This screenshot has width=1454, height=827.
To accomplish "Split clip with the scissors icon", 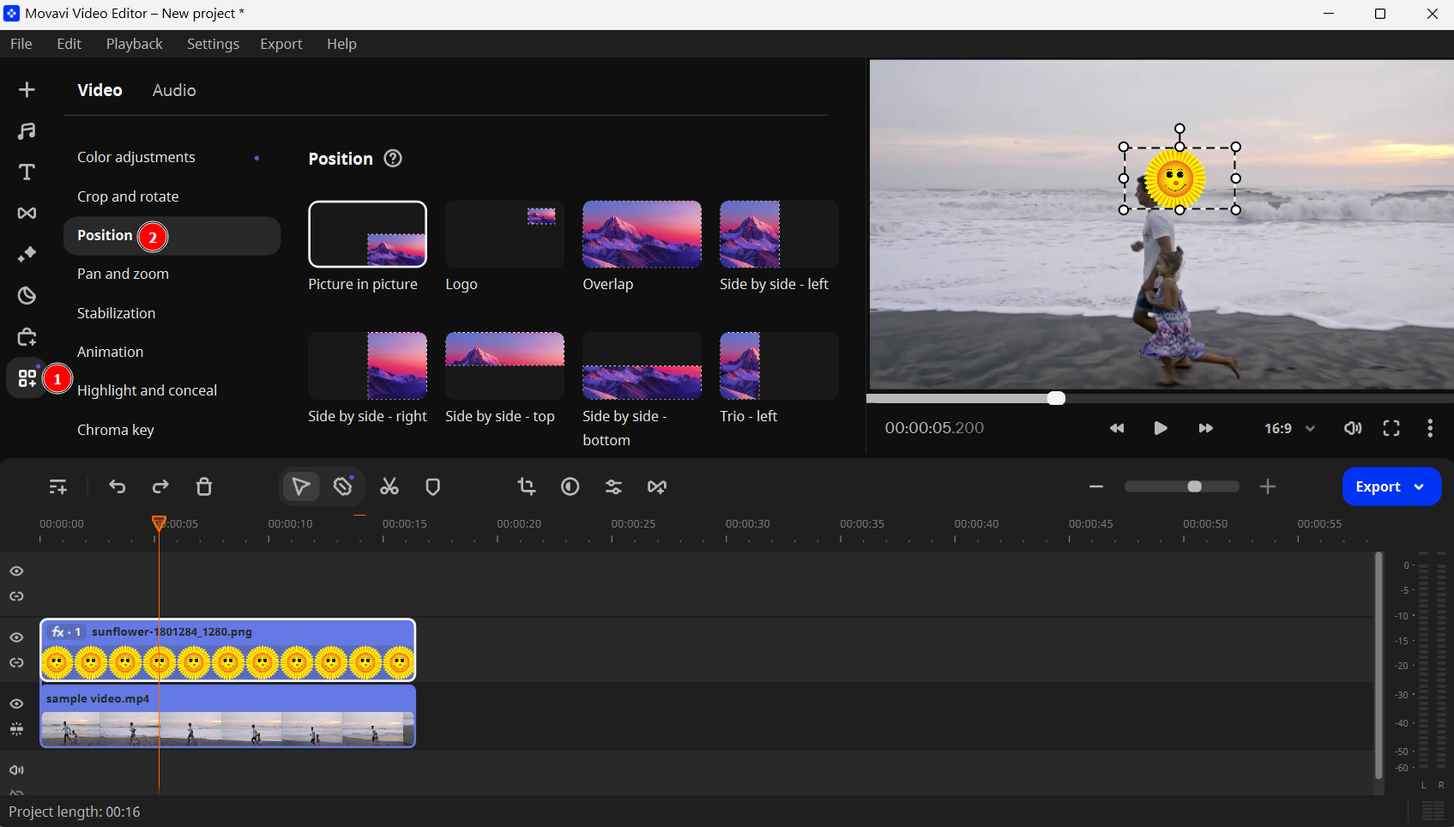I will tap(389, 487).
